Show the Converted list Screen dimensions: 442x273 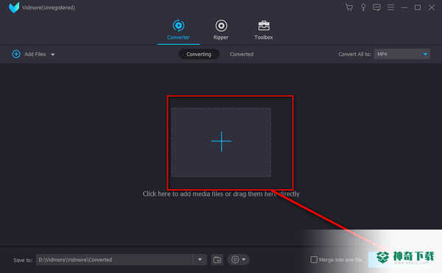242,54
